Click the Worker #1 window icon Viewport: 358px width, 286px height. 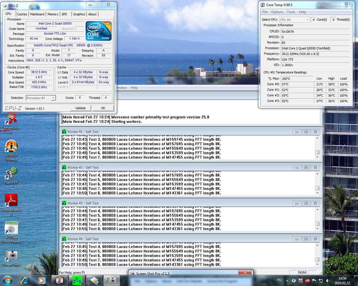pyautogui.click(x=64, y=132)
